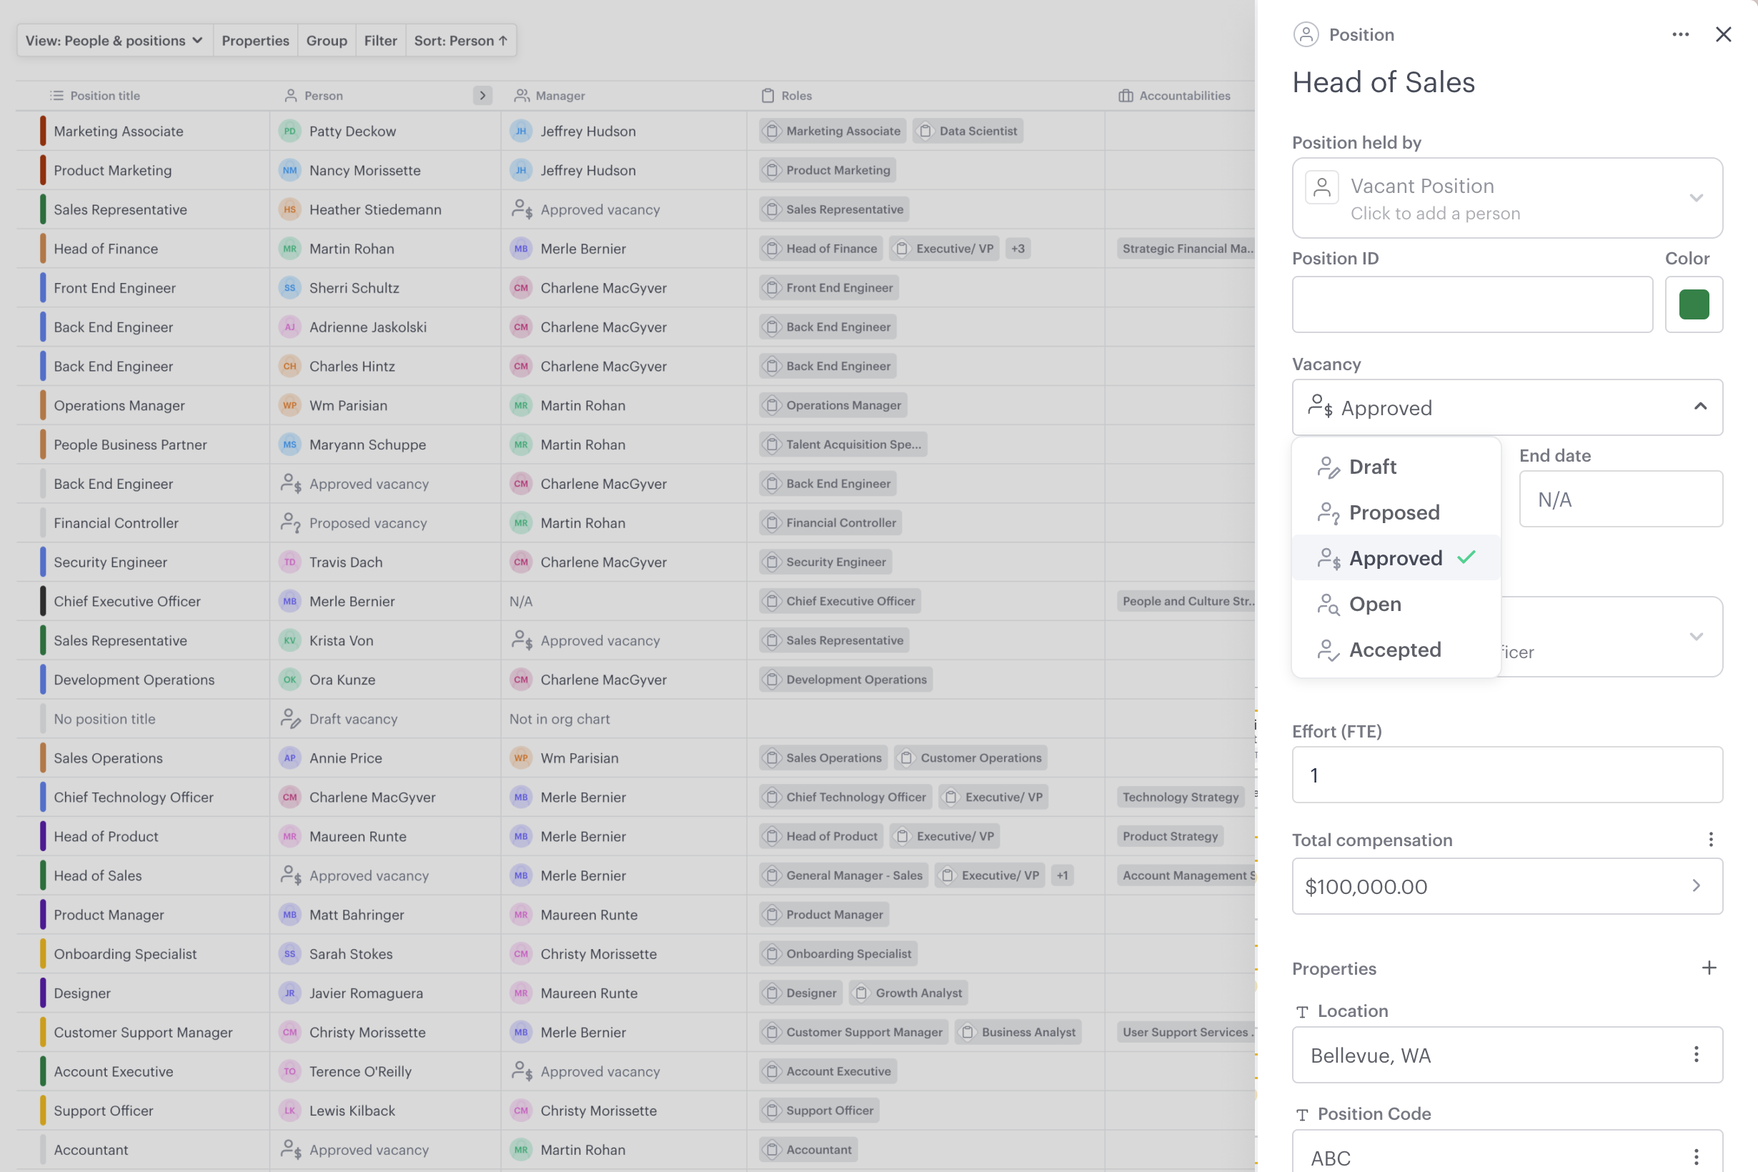Click the Roles column header clipboard icon

click(768, 95)
